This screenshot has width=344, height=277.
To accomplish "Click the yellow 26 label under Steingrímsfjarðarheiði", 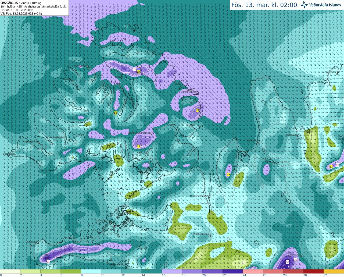I will click(x=139, y=146).
